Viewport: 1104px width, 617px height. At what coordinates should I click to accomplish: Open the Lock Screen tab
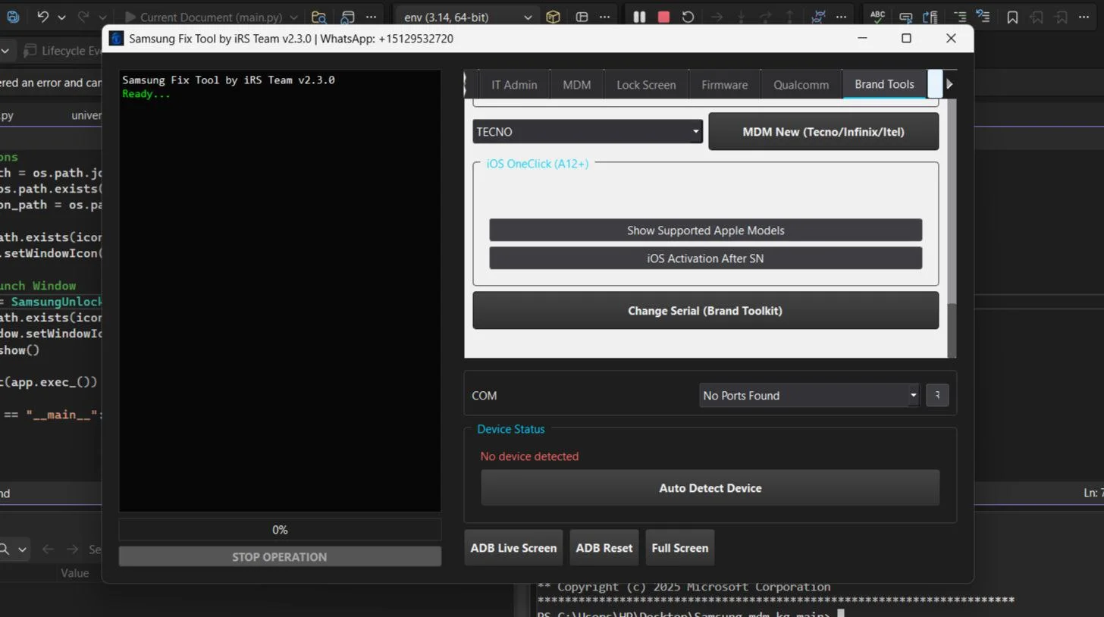pyautogui.click(x=646, y=85)
